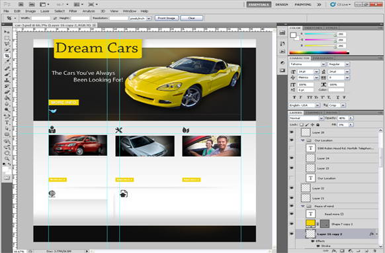
Task: Select the Pen tool
Action: 7,117
